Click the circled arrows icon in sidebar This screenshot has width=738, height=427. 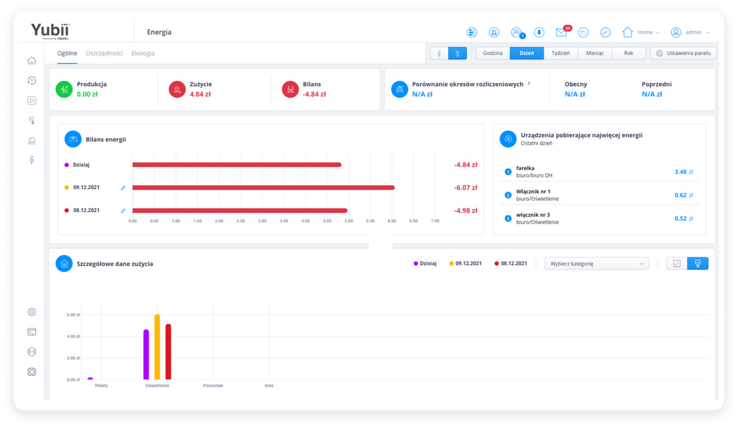[32, 352]
